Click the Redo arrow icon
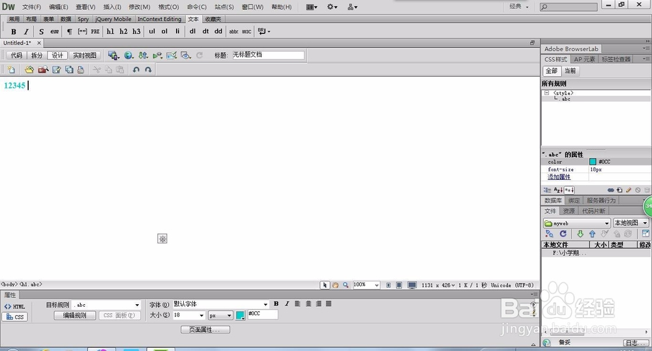The height and width of the screenshot is (351, 652). (148, 70)
